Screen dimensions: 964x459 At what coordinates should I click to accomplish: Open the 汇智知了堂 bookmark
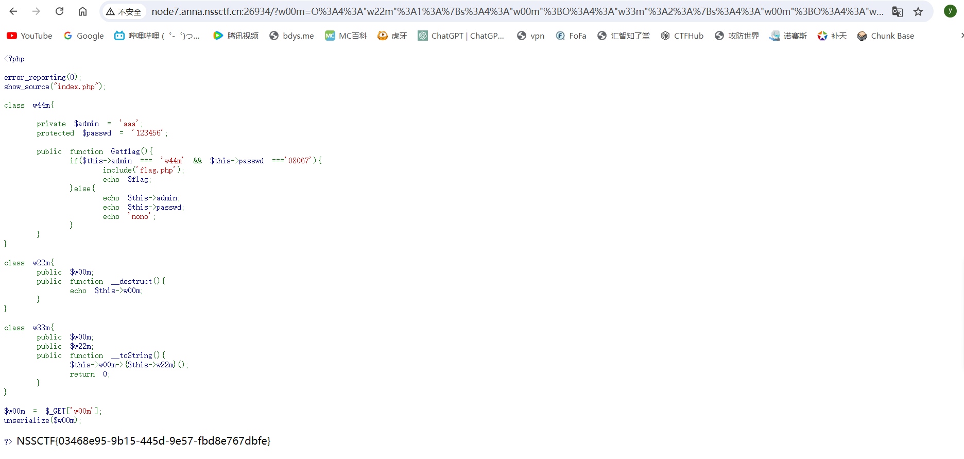(624, 36)
